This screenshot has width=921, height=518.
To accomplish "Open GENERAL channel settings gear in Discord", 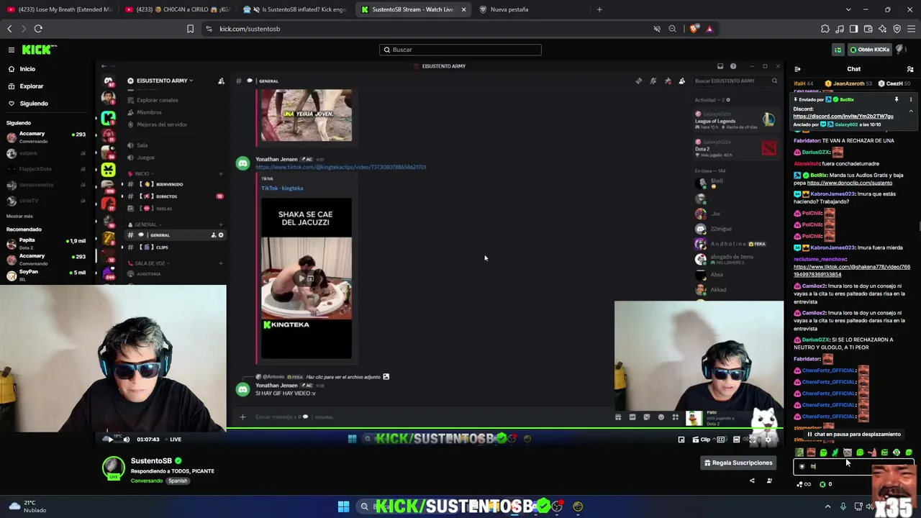I will coord(221,235).
